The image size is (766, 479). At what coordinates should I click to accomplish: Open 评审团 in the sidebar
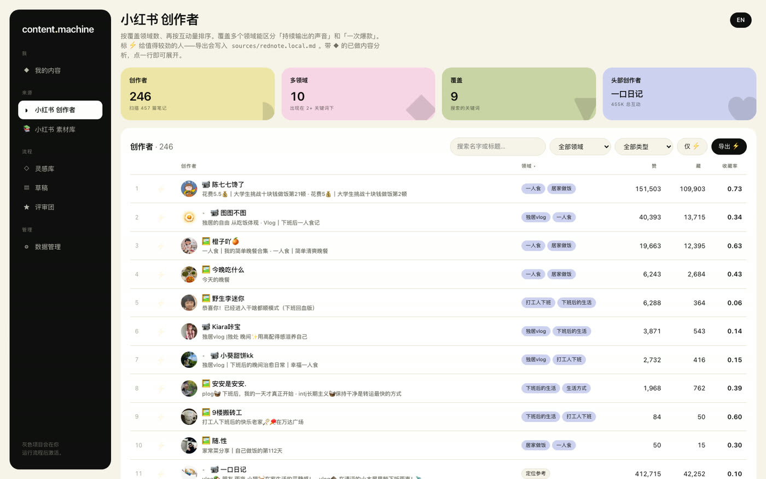(60, 207)
